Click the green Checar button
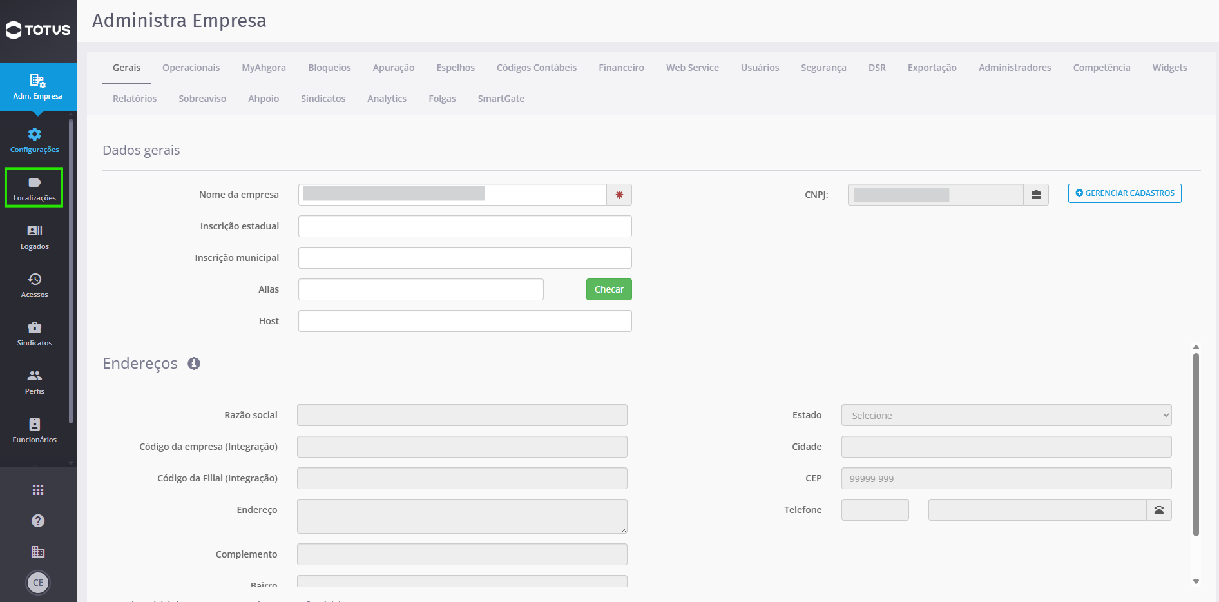The image size is (1219, 602). (x=609, y=289)
